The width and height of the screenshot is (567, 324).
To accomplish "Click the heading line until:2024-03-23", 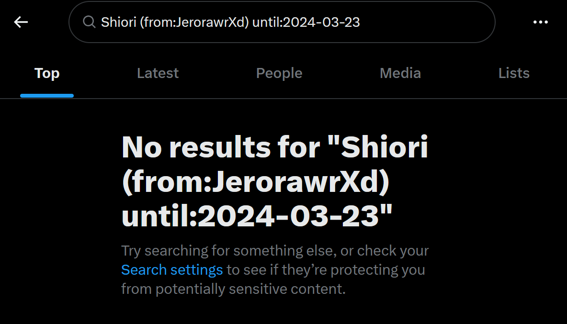I will click(x=257, y=217).
